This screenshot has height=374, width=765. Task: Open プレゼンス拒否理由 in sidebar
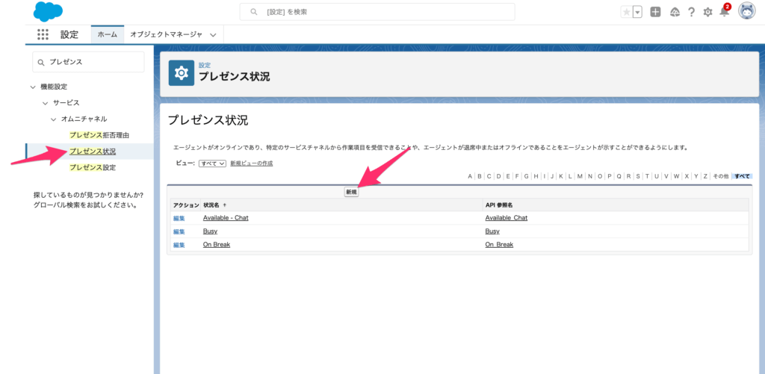click(x=99, y=134)
